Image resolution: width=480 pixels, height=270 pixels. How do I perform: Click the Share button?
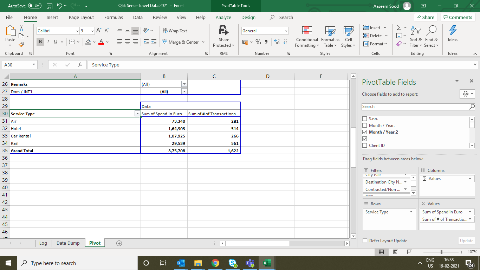425,17
